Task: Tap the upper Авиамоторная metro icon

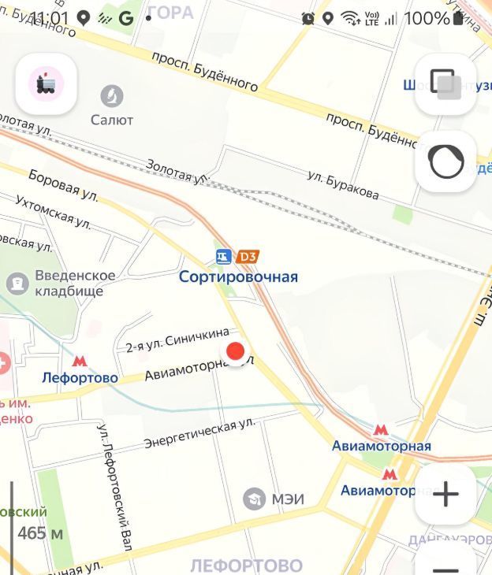Action: [x=381, y=430]
